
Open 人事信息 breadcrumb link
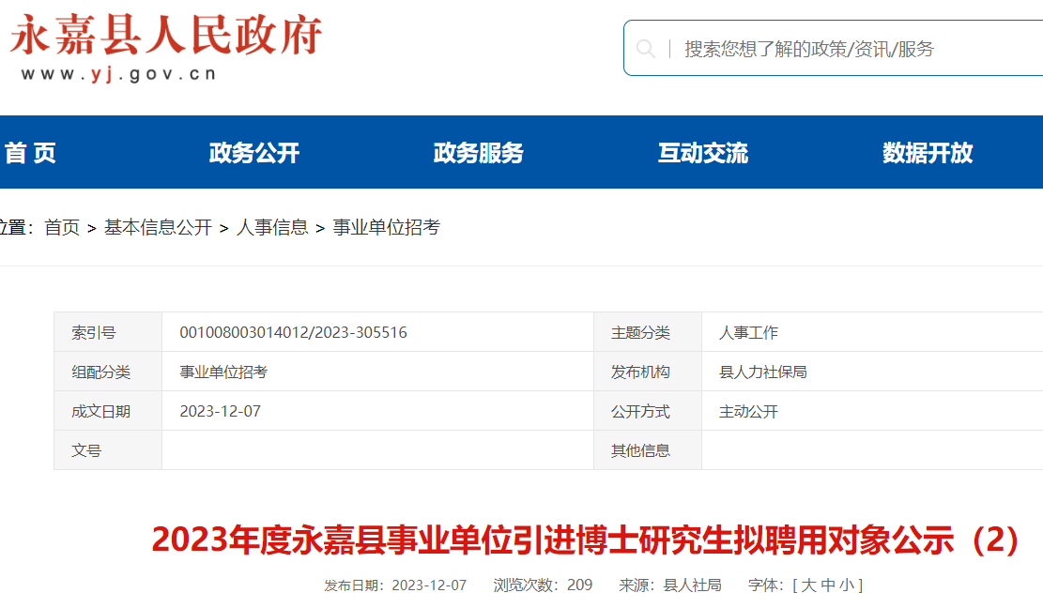(x=272, y=227)
